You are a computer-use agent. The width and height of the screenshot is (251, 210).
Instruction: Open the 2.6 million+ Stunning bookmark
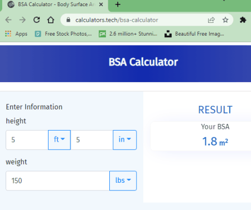tap(128, 34)
